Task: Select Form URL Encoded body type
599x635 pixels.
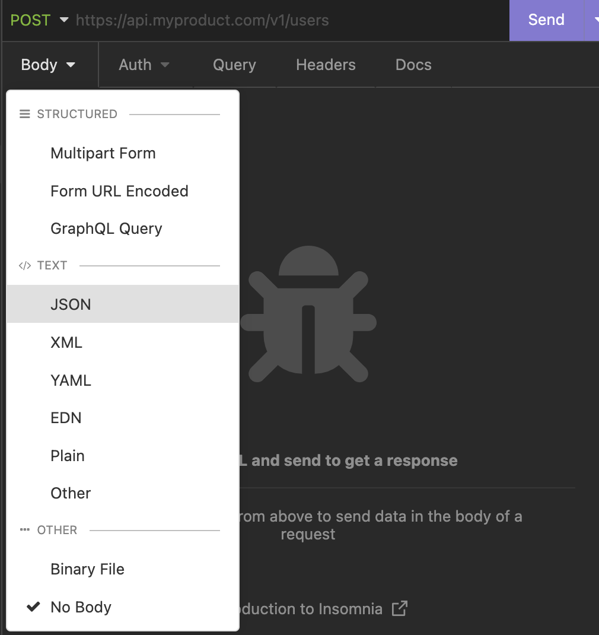Action: point(123,191)
